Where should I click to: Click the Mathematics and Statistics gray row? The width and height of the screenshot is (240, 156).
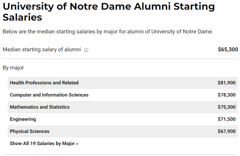[x=123, y=107]
